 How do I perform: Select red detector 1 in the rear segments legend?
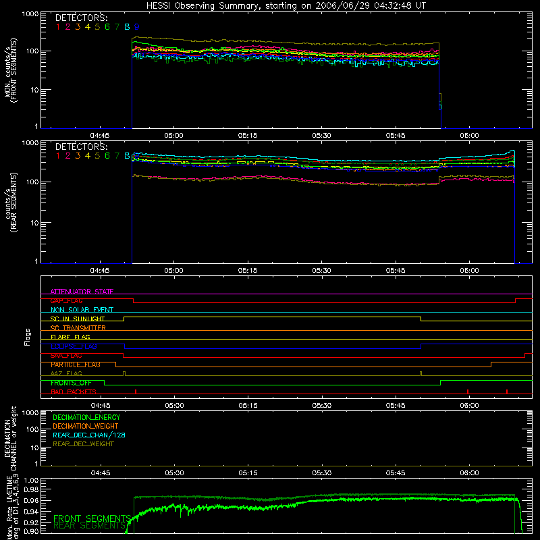[x=58, y=156]
